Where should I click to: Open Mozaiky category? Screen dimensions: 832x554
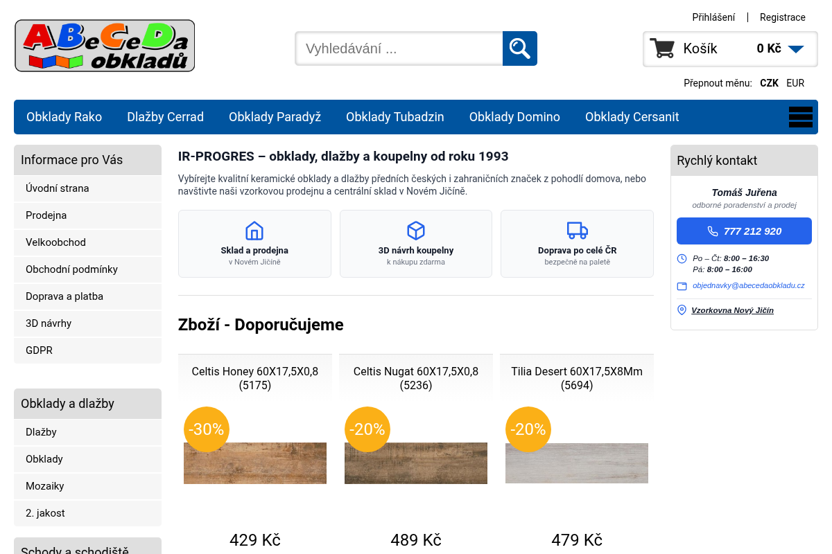point(87,486)
